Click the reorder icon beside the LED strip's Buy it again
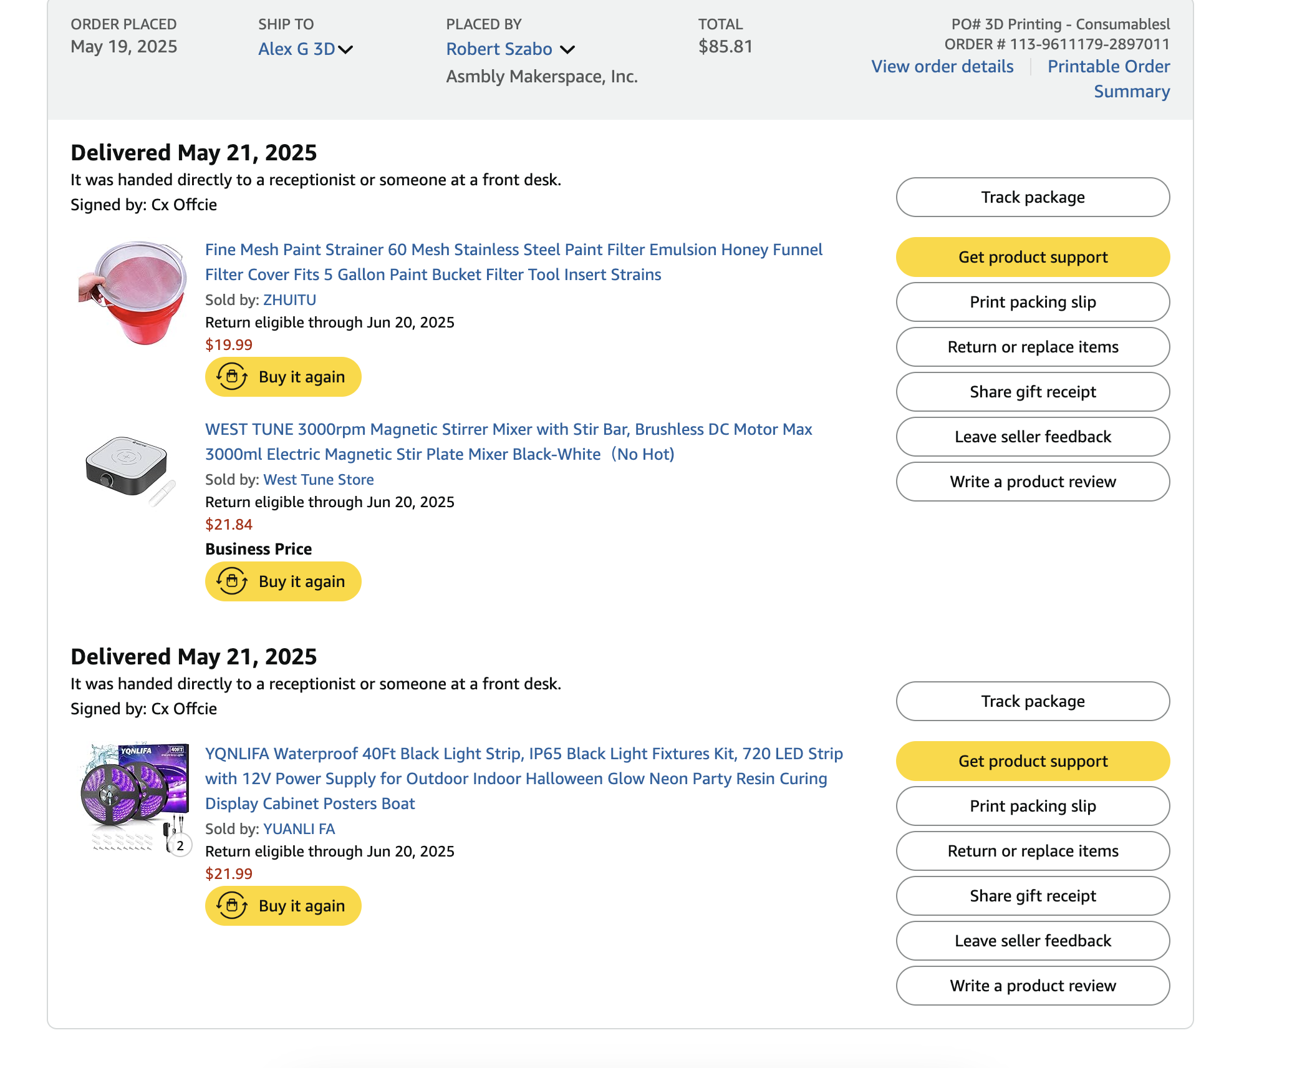 pos(232,906)
